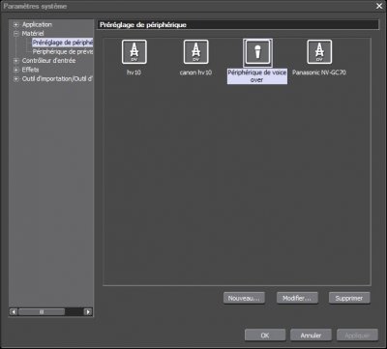Screen dimensions: 387x349
Task: Select the canon hv10 DV preset icon
Action: pyautogui.click(x=196, y=52)
